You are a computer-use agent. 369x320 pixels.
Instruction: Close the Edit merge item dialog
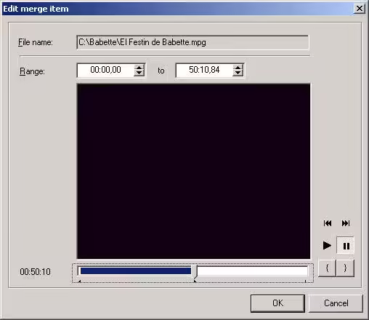(360, 9)
